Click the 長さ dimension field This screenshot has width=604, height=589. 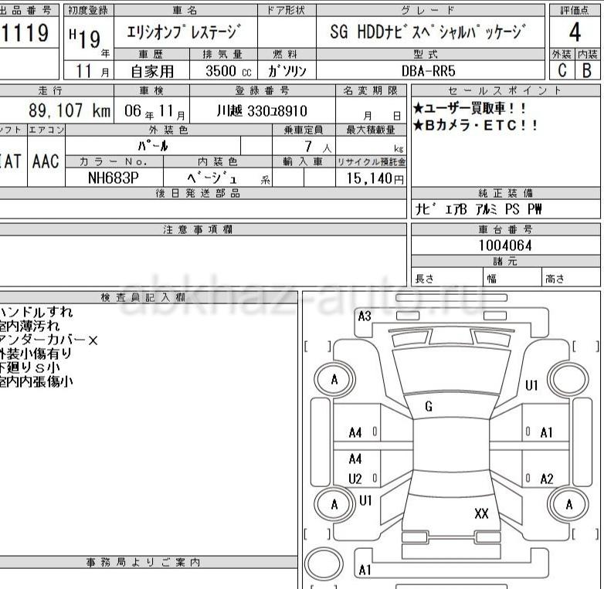click(447, 278)
